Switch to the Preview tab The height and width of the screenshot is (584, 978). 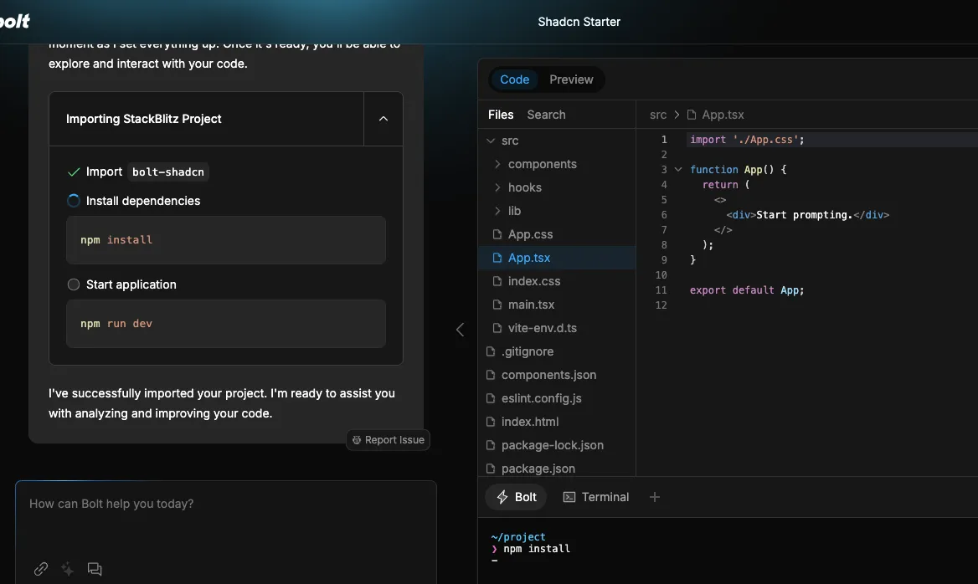click(x=571, y=79)
